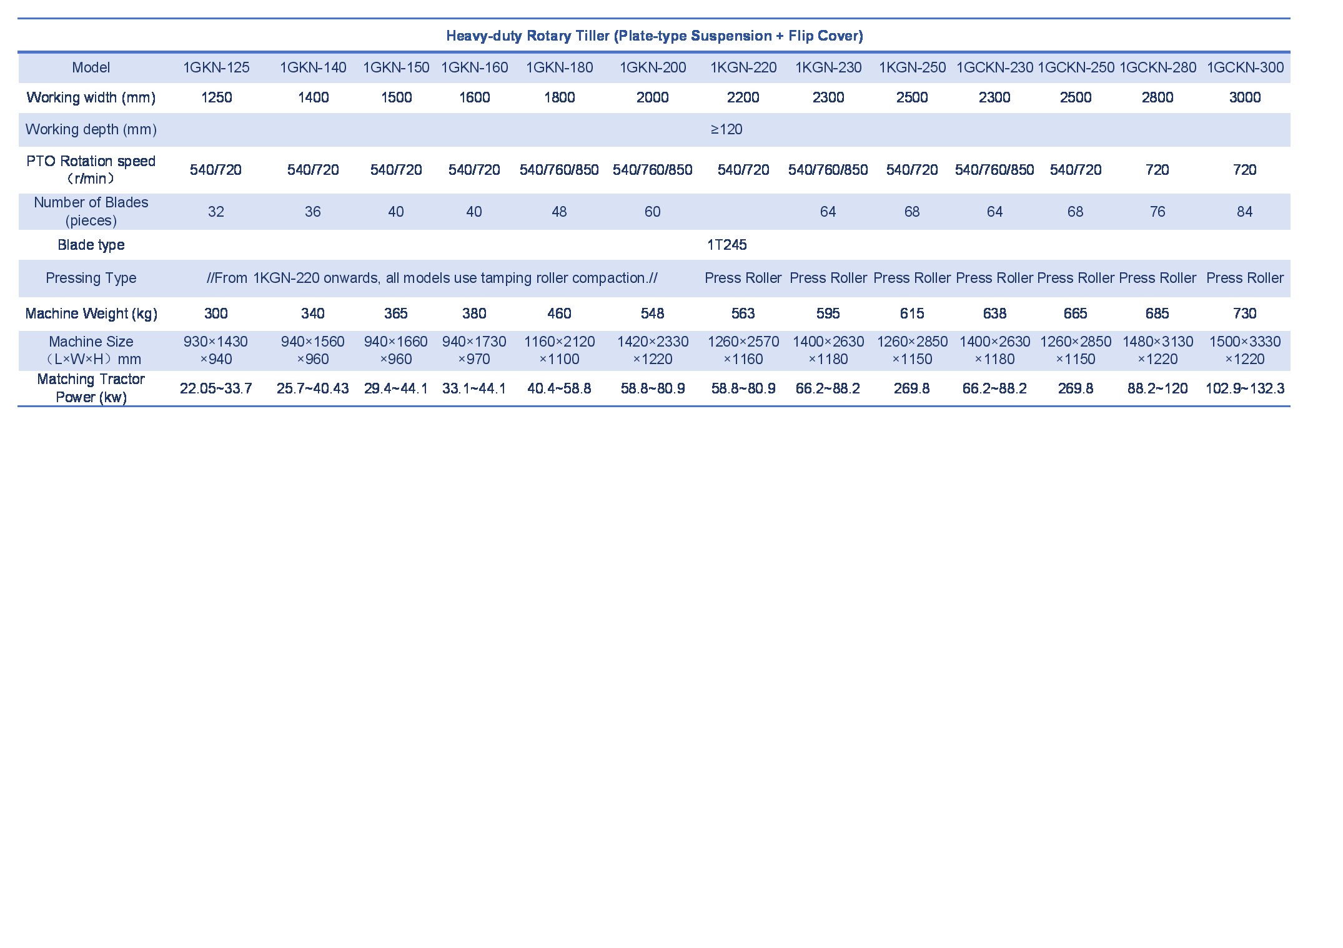1343x948 pixels.
Task: Select the power value 102.9~132.3 cell
Action: coord(1244,388)
